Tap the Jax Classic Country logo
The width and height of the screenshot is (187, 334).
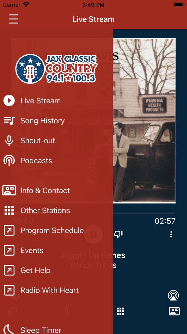[x=56, y=69]
